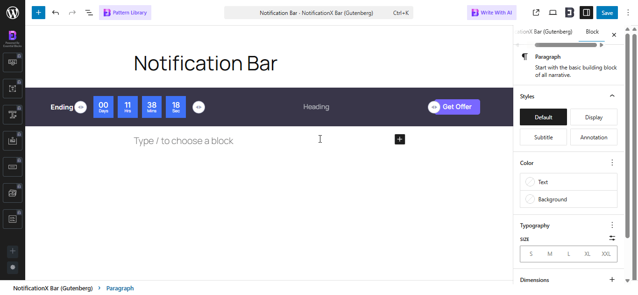Click the Sec countdown box
Viewport: 638px width, 295px height.
tap(176, 107)
